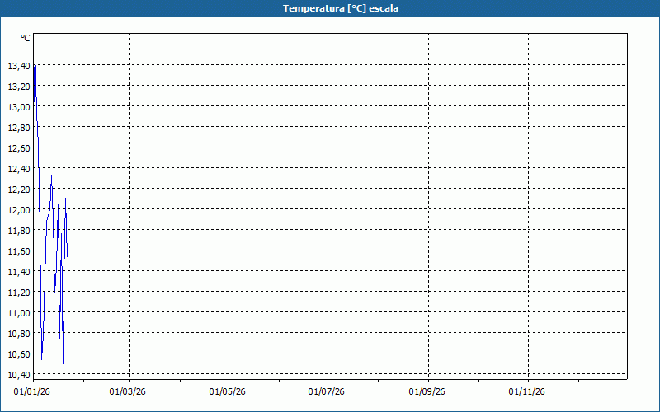Image resolution: width=660 pixels, height=412 pixels.
Task: Click the 12,20 value on the y-axis
Action: click(19, 190)
